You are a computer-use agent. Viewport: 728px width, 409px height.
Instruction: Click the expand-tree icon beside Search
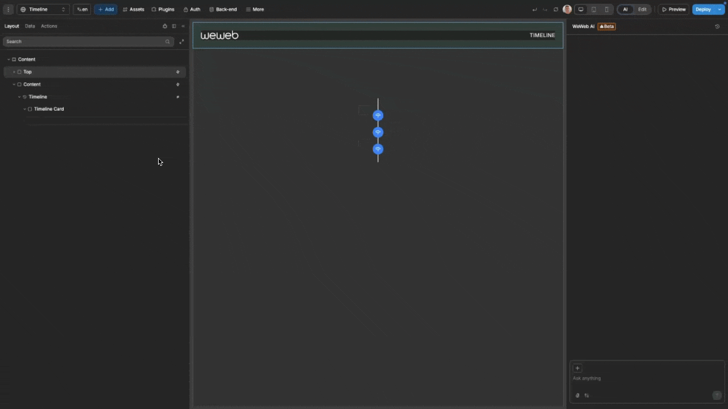tap(181, 41)
